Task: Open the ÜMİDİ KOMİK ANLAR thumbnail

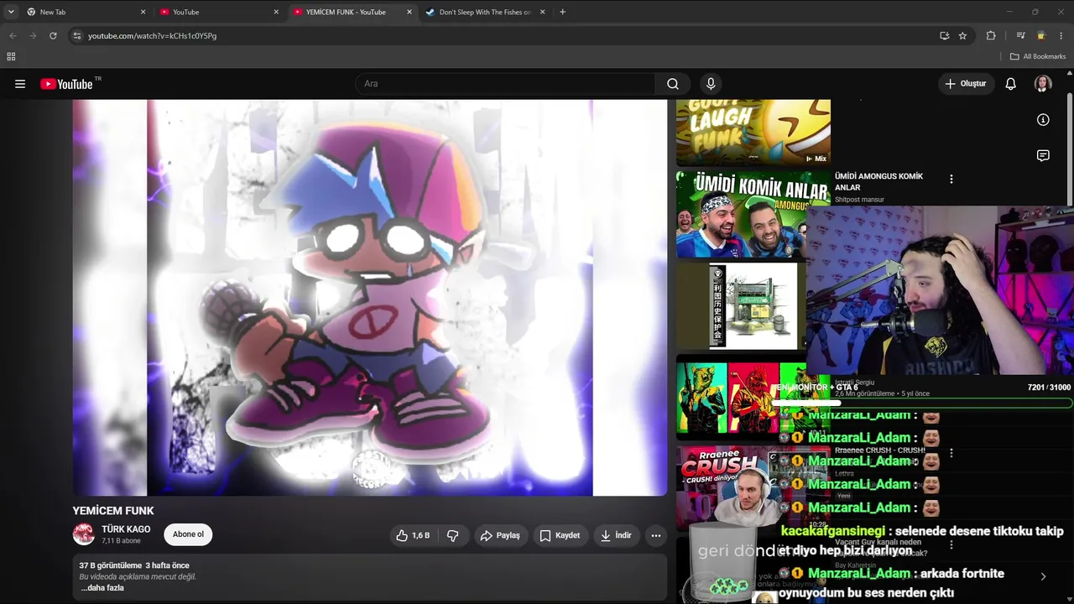Action: [753, 215]
